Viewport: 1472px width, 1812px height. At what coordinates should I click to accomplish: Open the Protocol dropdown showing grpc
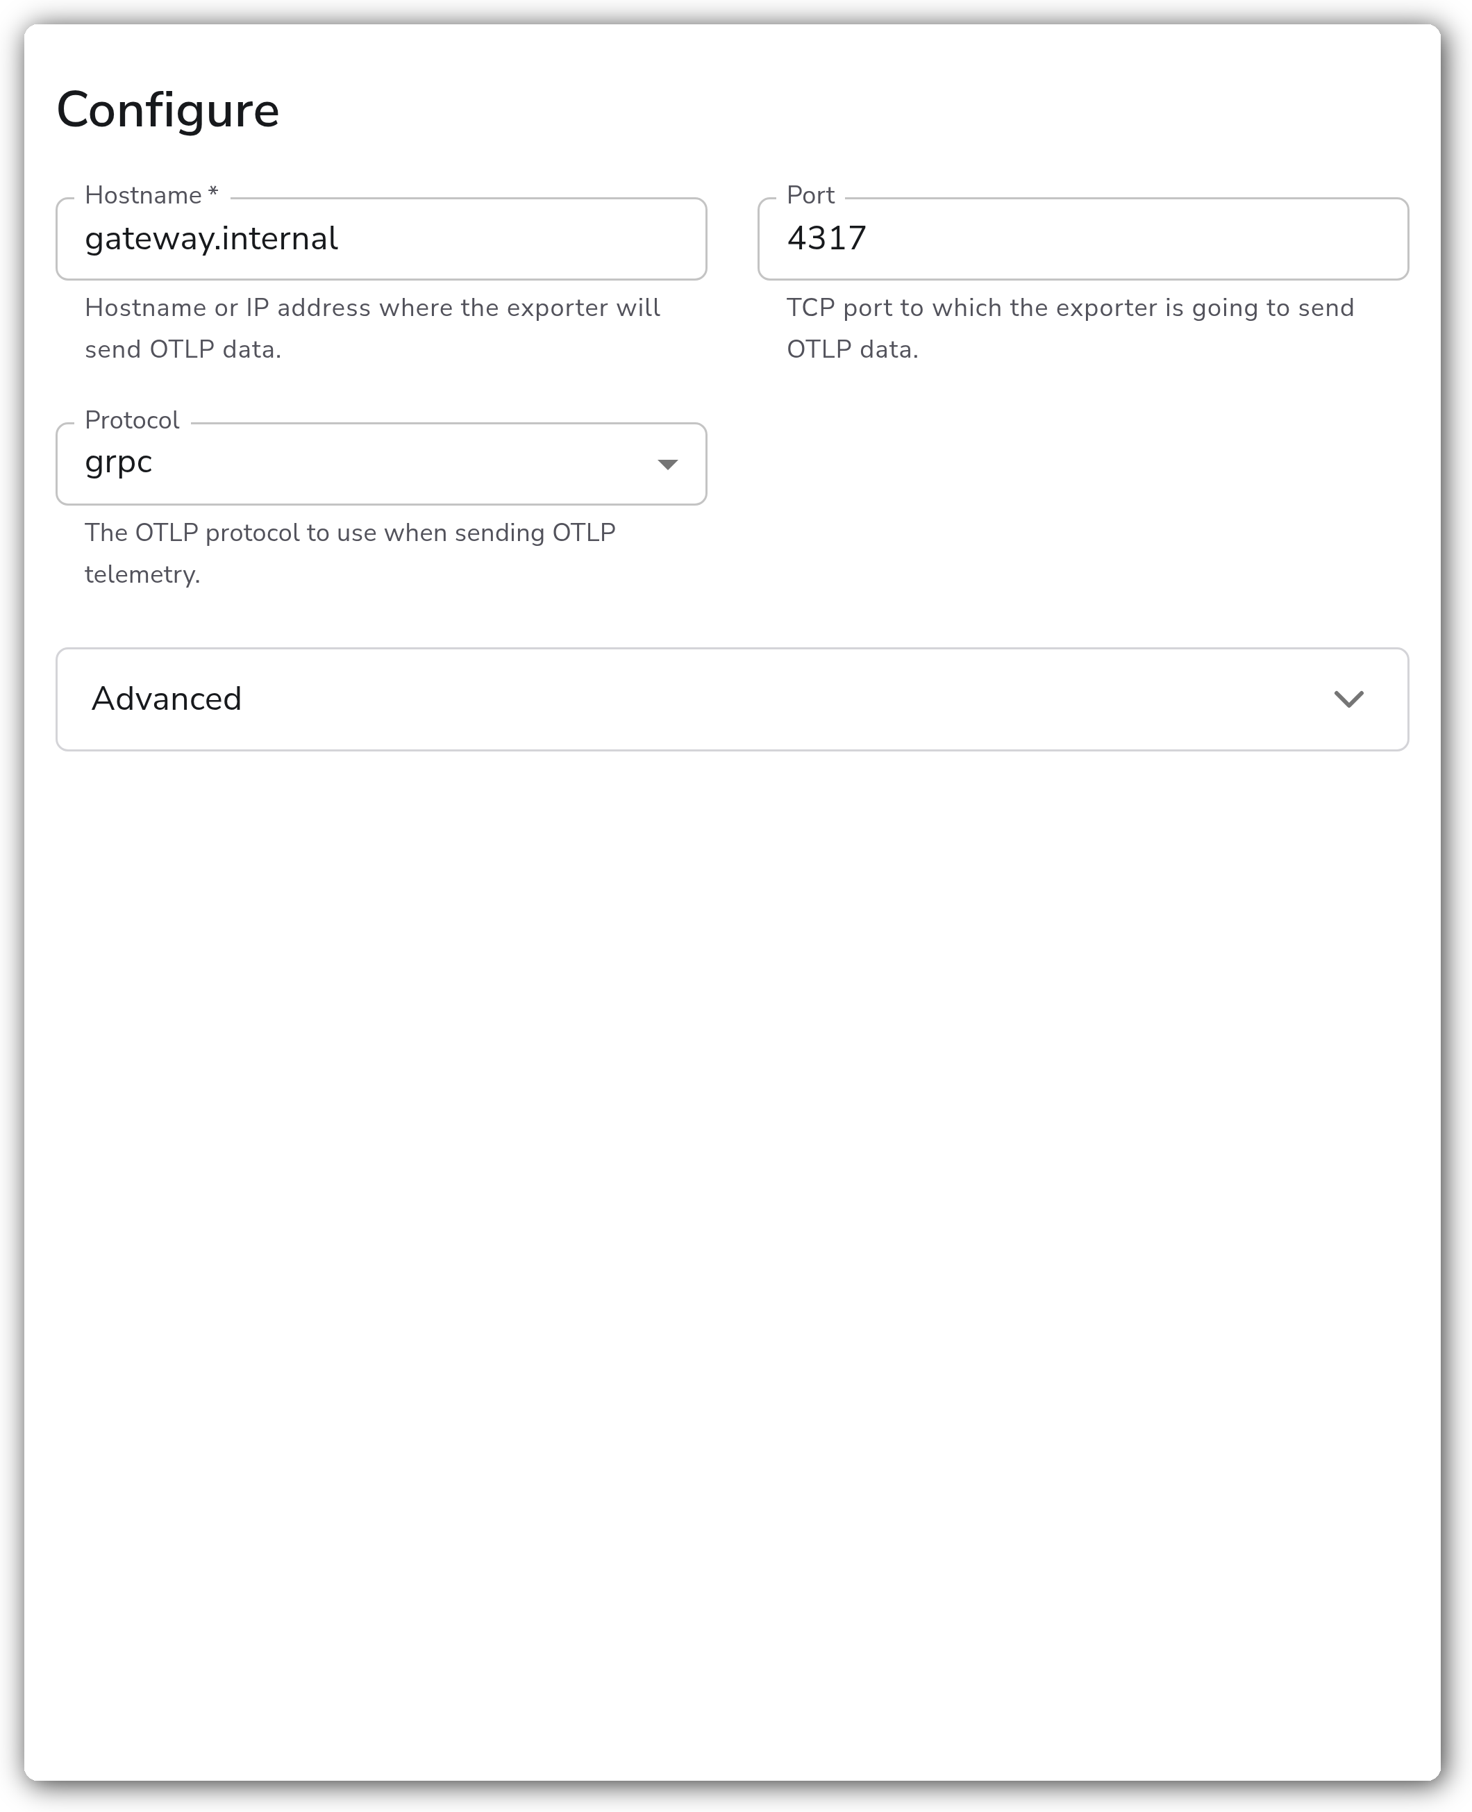380,464
